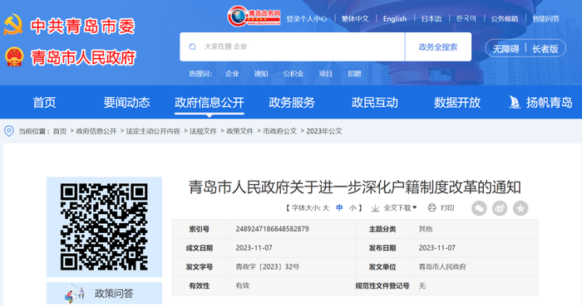Share article via WeChat icon
The height and width of the screenshot is (306, 582).
click(x=479, y=208)
